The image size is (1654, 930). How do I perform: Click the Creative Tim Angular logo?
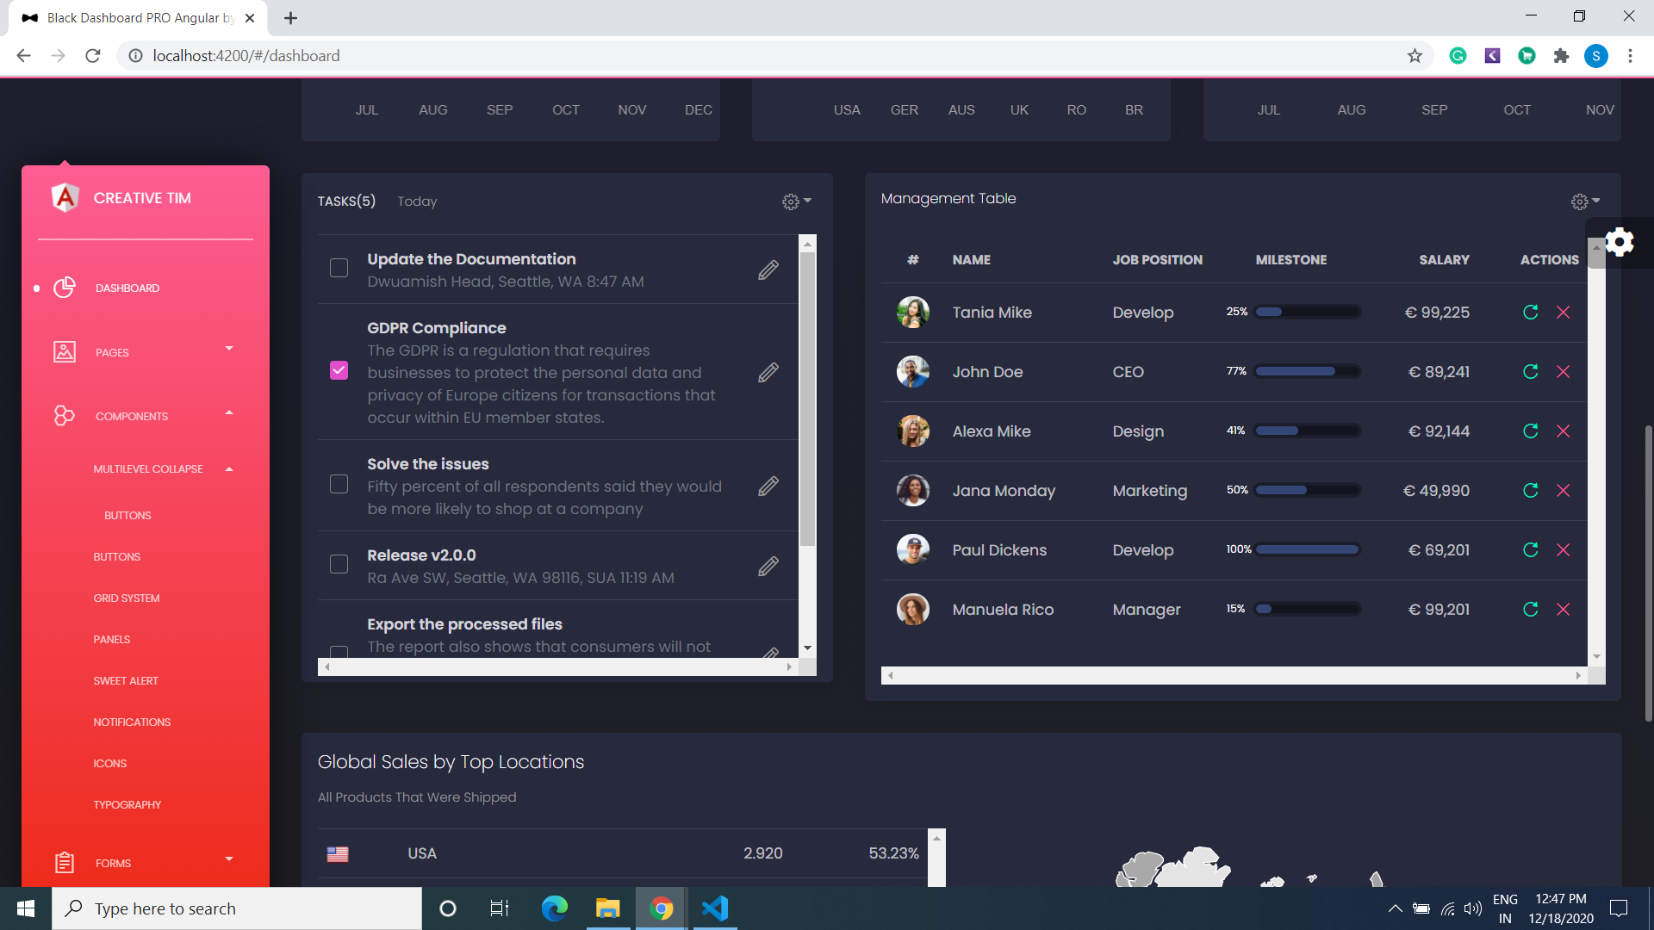[x=65, y=197]
